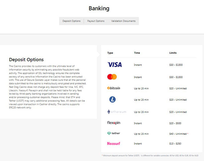Open the Validation Documents tab
The image size is (204, 161).
pos(123,21)
